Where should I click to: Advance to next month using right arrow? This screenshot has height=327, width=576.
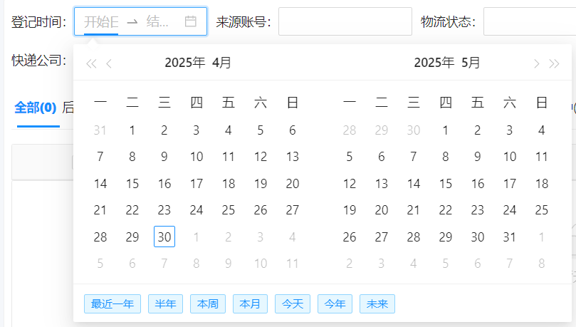point(536,63)
